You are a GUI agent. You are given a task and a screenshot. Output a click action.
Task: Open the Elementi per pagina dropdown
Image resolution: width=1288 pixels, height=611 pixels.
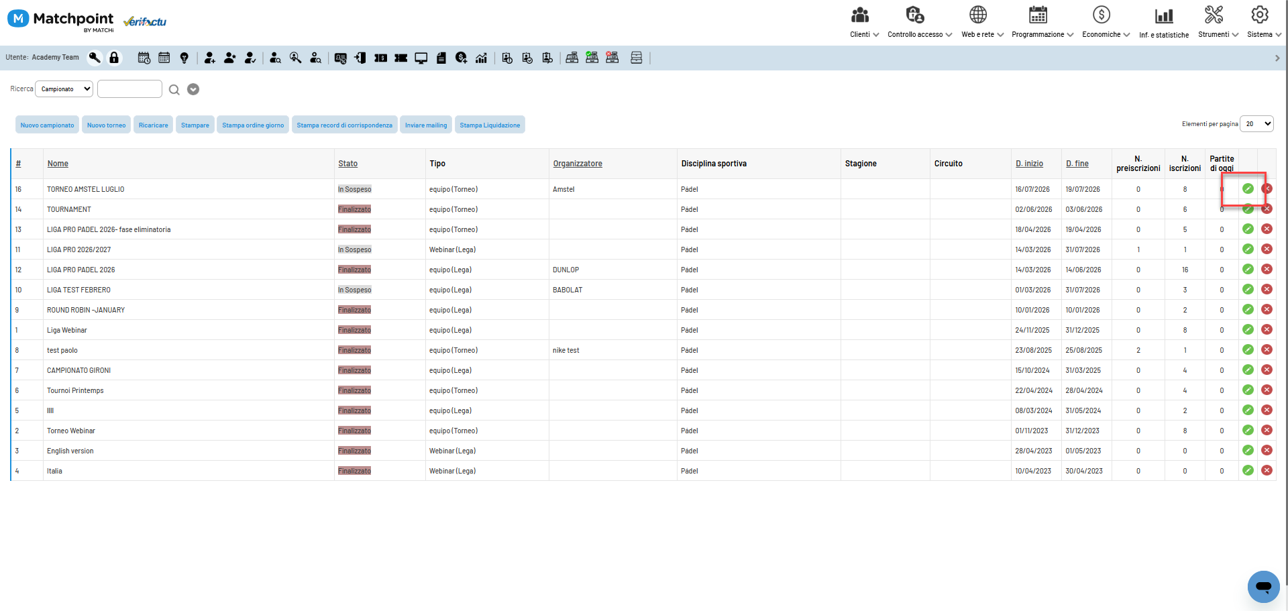click(x=1256, y=124)
